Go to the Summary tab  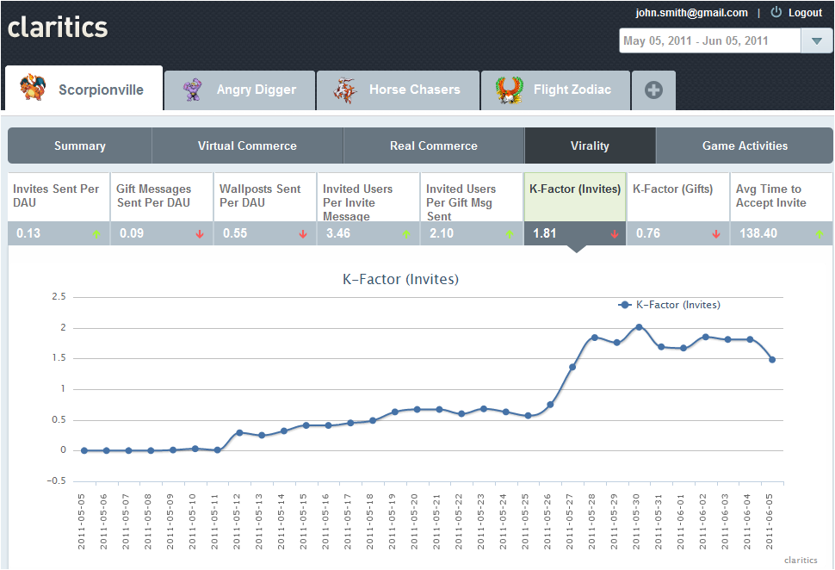coord(80,146)
